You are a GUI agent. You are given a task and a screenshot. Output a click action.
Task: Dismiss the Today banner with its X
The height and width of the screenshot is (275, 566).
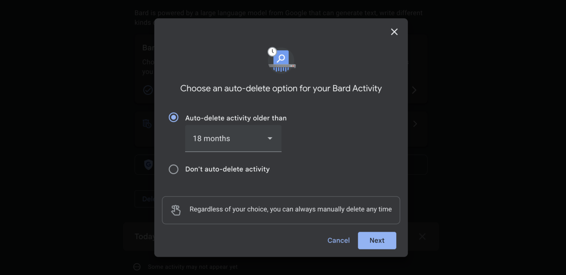pos(422,236)
